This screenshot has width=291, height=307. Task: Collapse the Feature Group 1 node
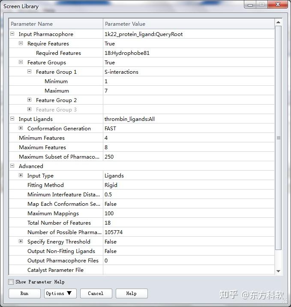click(x=29, y=72)
